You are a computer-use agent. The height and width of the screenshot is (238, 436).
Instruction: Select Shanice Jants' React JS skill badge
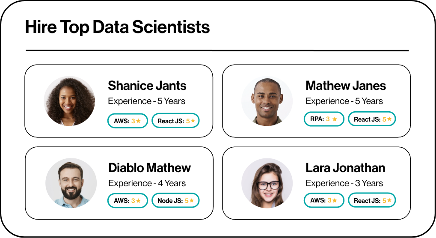click(175, 121)
